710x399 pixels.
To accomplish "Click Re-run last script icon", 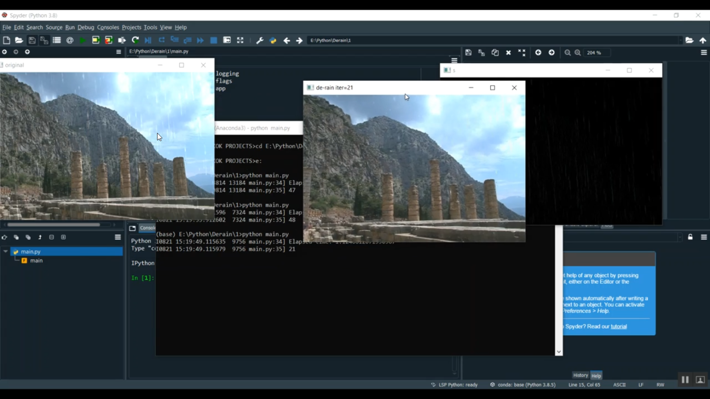I will click(x=135, y=41).
